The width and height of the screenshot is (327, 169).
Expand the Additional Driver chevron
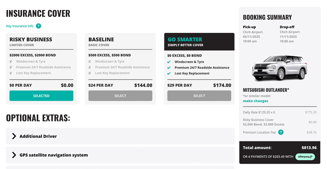(14, 136)
